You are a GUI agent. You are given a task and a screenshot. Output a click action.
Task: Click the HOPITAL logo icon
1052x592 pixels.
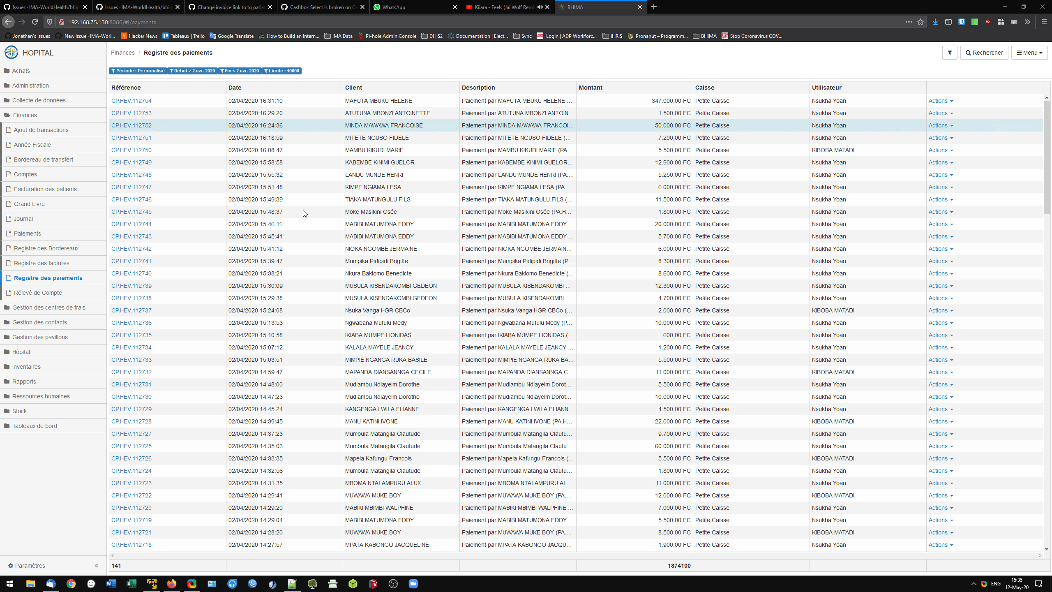tap(11, 52)
